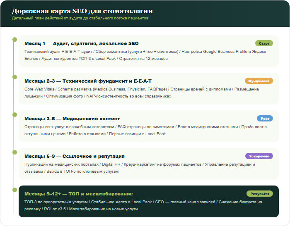Screen dimensions: 290x226
Task: Click the purple 'Ускорение' badge
Action: 259,156
